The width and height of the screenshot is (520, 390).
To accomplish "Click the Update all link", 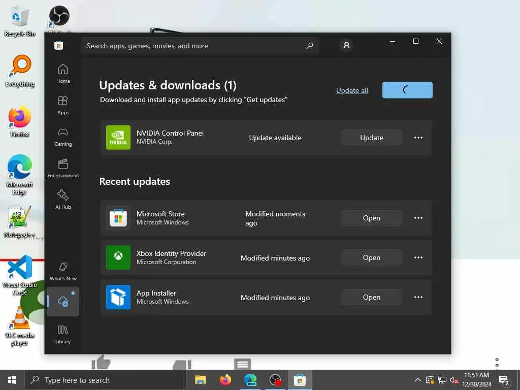I will [x=352, y=90].
